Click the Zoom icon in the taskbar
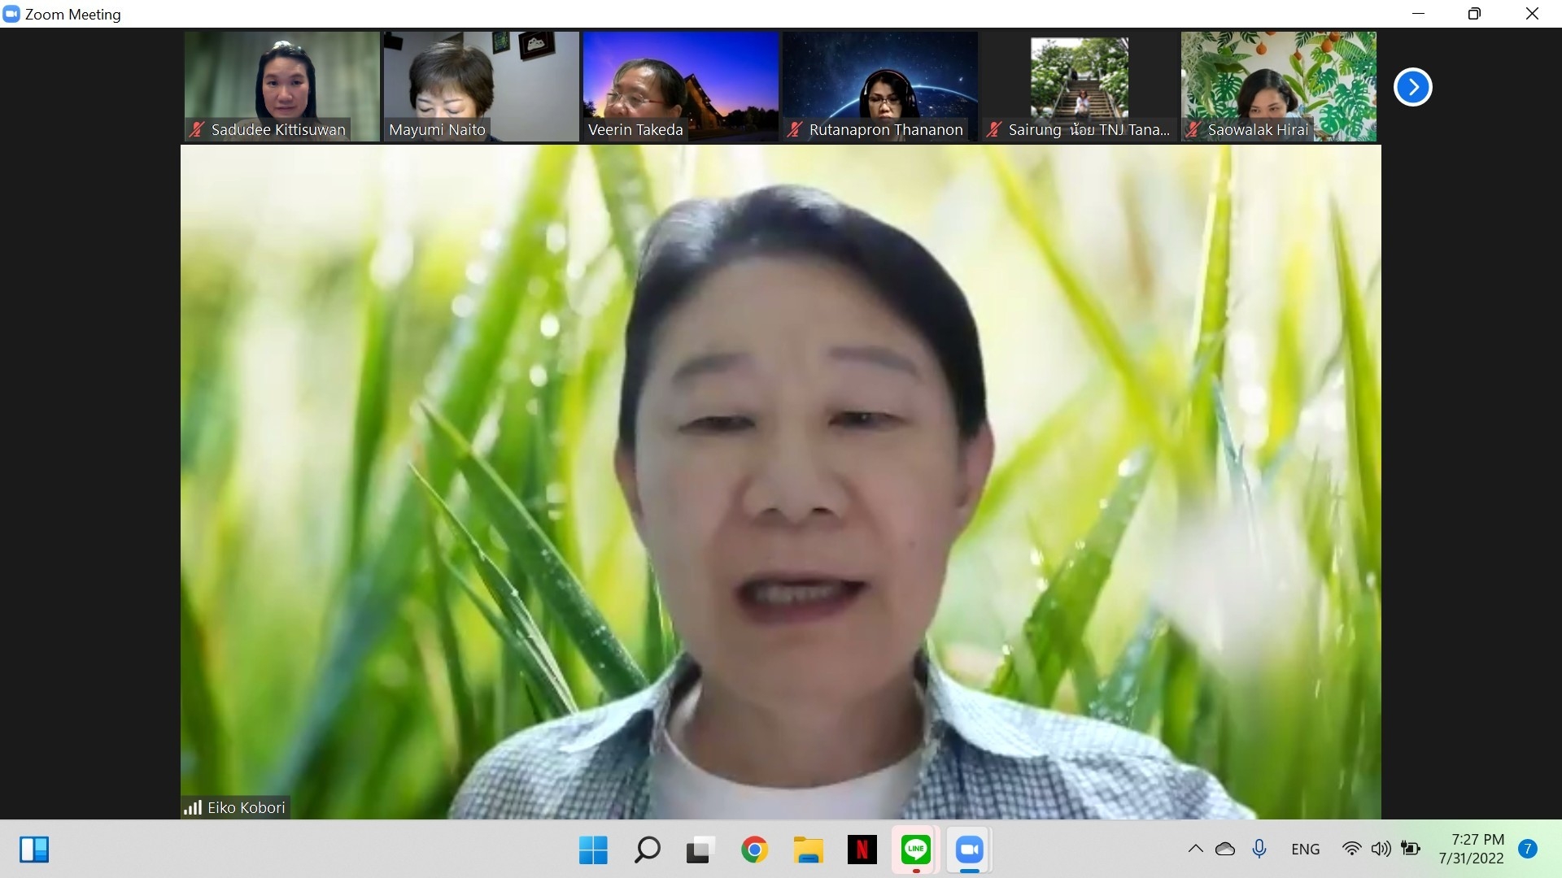The width and height of the screenshot is (1562, 878). coord(969,850)
